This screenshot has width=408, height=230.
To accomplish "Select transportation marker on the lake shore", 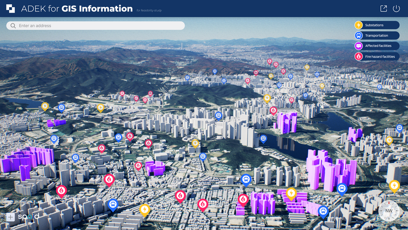I will 263,139.
